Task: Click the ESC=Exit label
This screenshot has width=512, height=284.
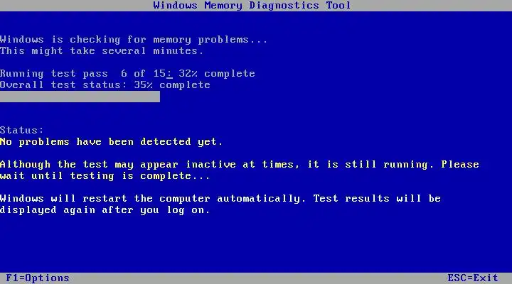Action: pyautogui.click(x=473, y=278)
